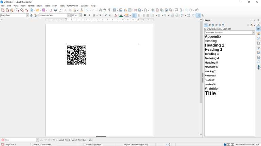Open the WriterAgent menu
Image resolution: width=261 pixels, height=146 pixels.
(x=73, y=6)
